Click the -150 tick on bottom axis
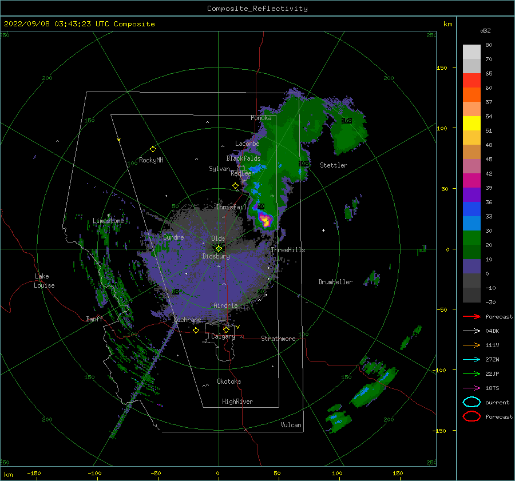This screenshot has height=481, width=515. click(34, 474)
